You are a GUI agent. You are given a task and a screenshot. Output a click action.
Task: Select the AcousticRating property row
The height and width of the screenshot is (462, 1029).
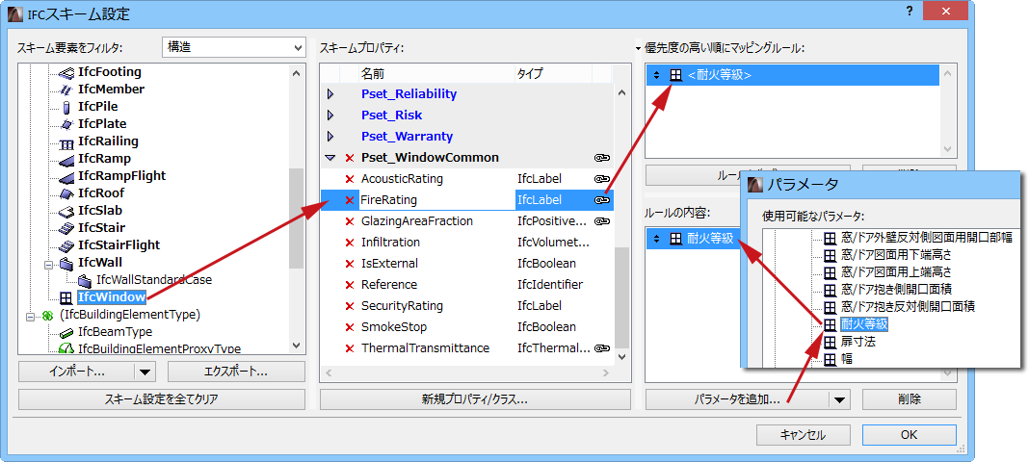click(466, 179)
